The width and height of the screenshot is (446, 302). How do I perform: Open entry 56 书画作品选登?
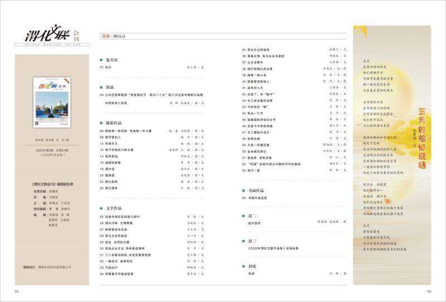click(260, 198)
